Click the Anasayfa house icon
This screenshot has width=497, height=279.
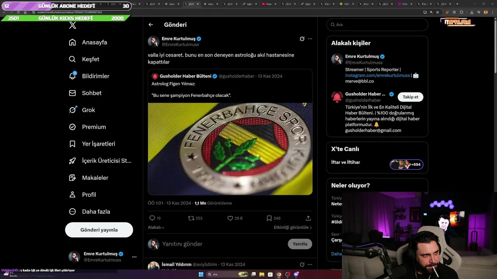coord(72,42)
